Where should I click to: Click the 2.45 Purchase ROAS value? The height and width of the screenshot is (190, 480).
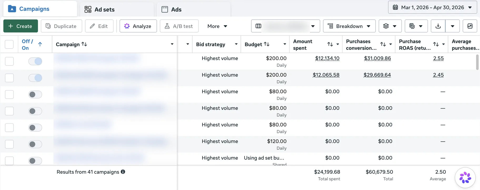(438, 75)
